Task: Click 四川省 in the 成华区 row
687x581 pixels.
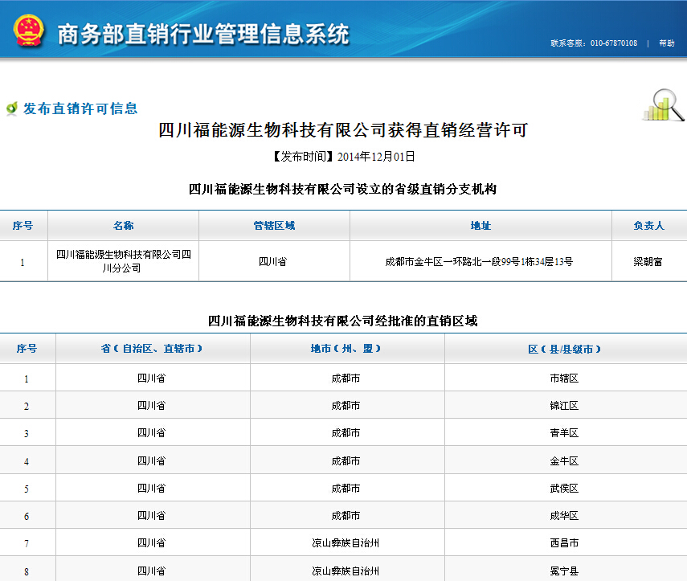Action: coord(152,516)
